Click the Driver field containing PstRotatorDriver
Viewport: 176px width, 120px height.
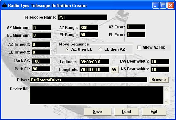point(88,80)
